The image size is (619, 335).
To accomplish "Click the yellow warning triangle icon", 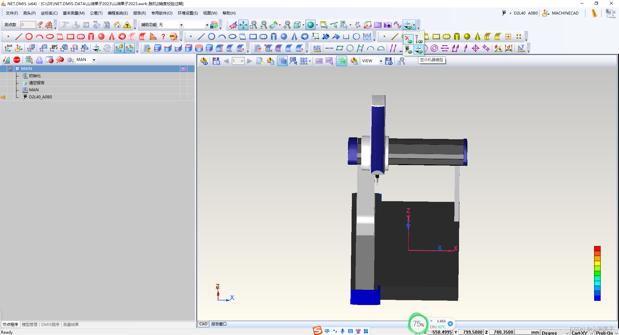I will click(x=127, y=25).
